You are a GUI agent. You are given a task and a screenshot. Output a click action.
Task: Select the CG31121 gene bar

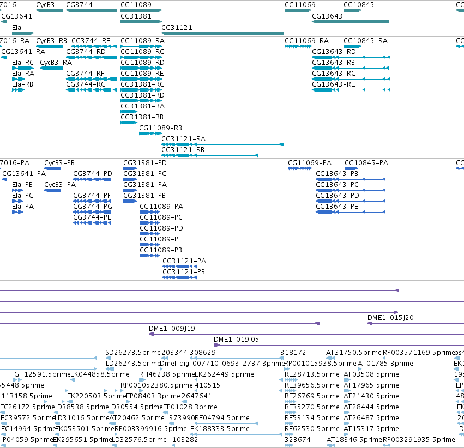tap(222, 33)
